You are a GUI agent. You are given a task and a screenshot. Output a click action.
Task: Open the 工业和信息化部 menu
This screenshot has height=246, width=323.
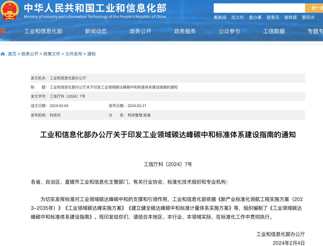pyautogui.click(x=43, y=31)
